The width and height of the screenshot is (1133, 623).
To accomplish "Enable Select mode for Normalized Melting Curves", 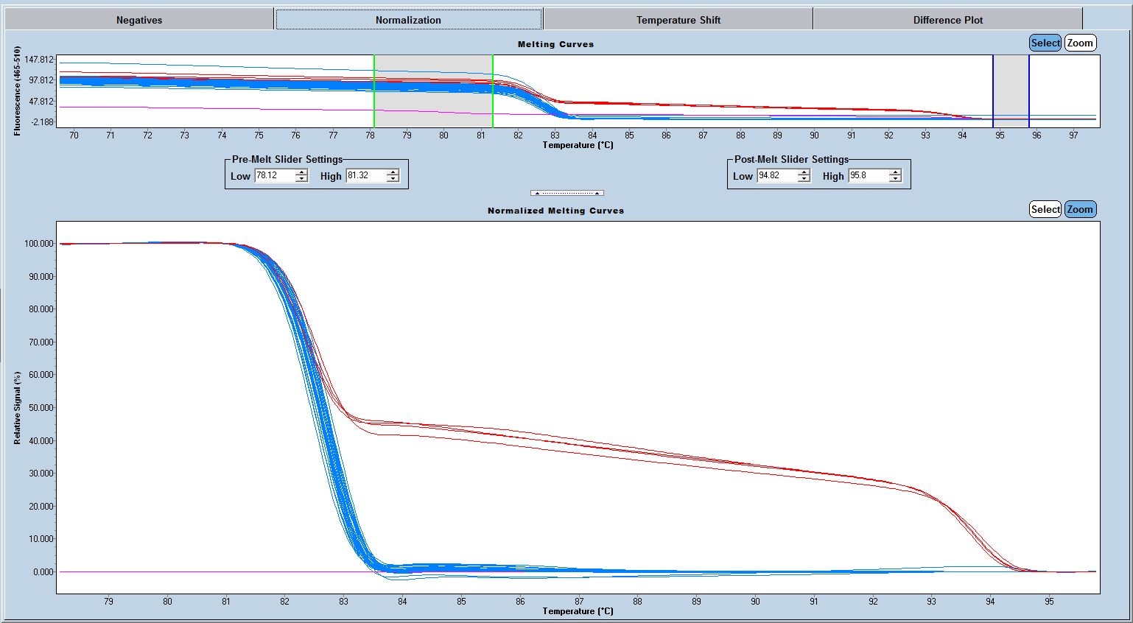I will (1045, 209).
